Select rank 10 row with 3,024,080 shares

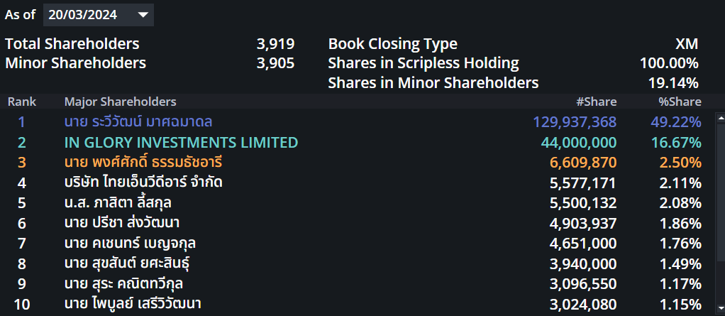(358, 305)
